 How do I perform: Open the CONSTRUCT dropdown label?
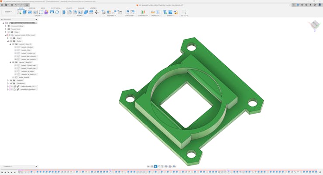pyautogui.click(x=143, y=16)
